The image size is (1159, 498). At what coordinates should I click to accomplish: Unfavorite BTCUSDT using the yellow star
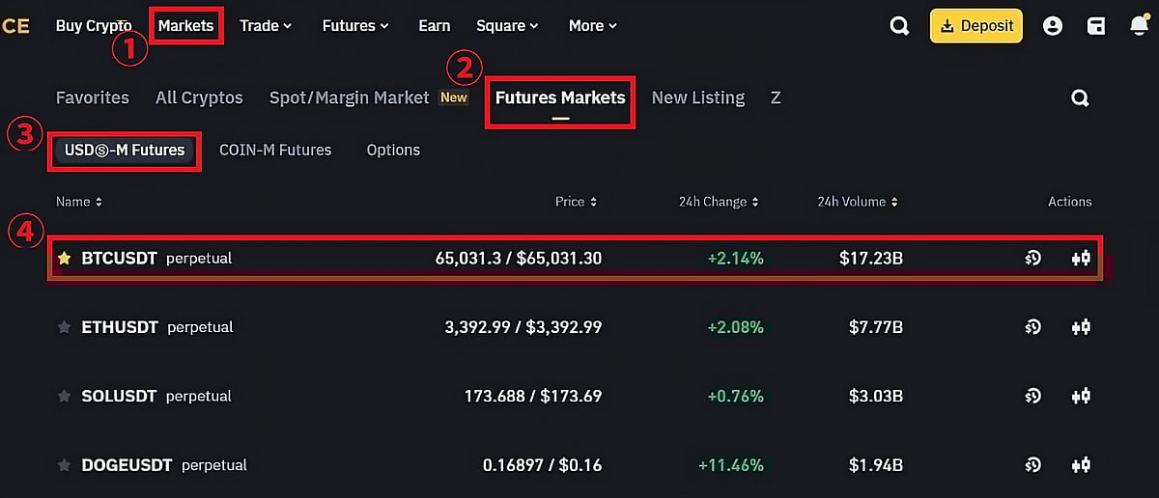pos(65,259)
